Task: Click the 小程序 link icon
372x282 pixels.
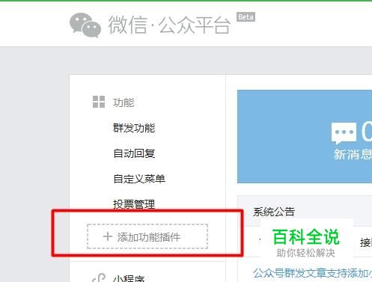Action: tap(99, 278)
